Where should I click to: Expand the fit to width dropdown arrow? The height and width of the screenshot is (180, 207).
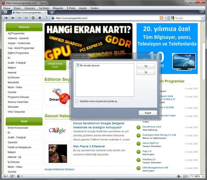click(x=187, y=176)
